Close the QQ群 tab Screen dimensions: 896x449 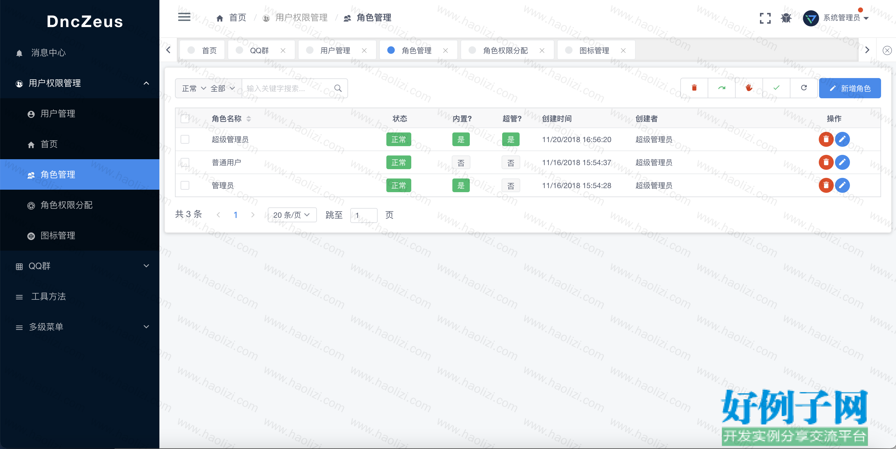pos(283,51)
